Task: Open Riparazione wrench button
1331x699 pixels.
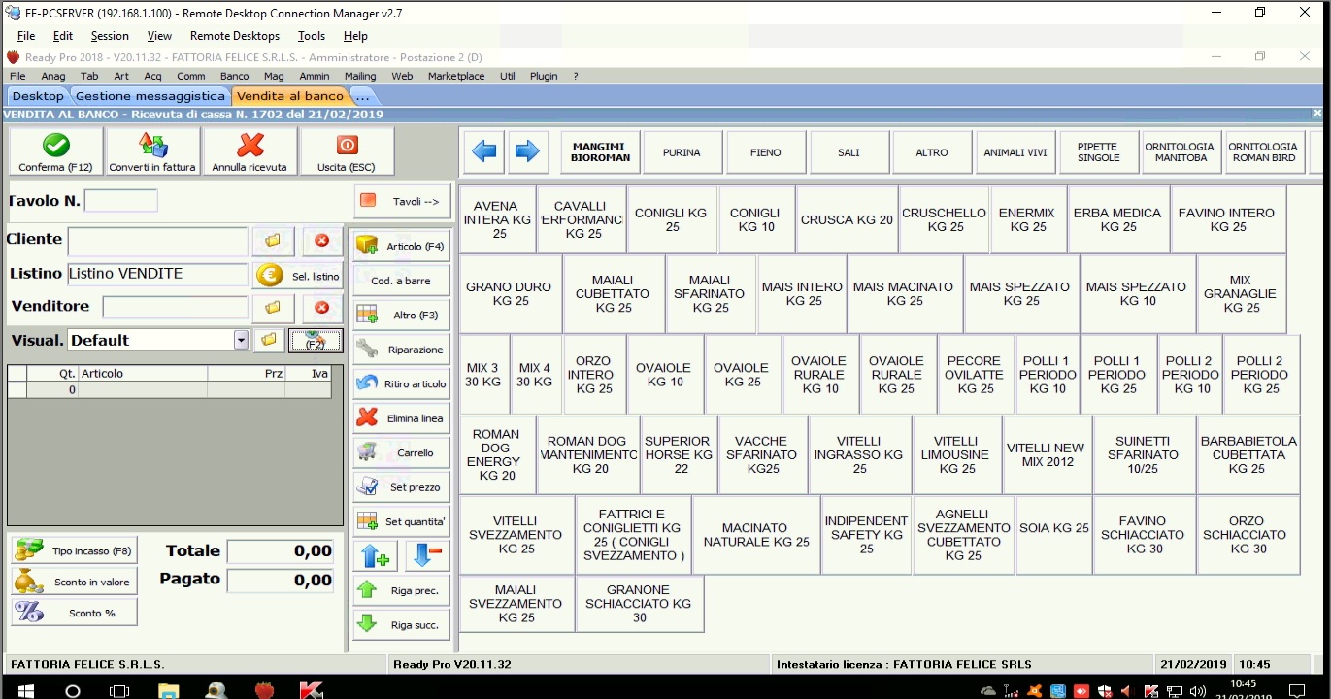Action: [x=402, y=349]
